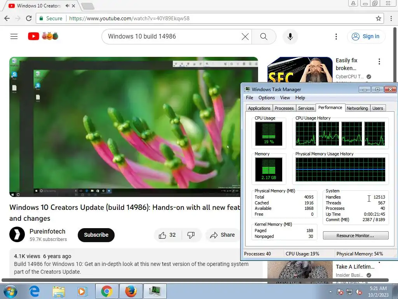
Task: Open the Pureinfotech channel name link
Action: click(47, 231)
